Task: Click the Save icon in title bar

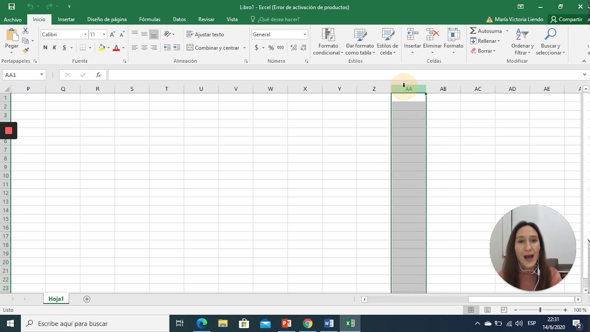Action: (12, 6)
